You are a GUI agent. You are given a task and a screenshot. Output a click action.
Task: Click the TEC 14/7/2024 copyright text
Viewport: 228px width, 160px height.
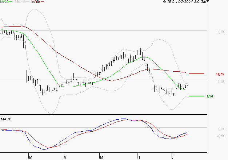point(186,2)
